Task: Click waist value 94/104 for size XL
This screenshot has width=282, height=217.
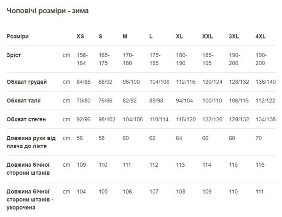Action: (185, 101)
